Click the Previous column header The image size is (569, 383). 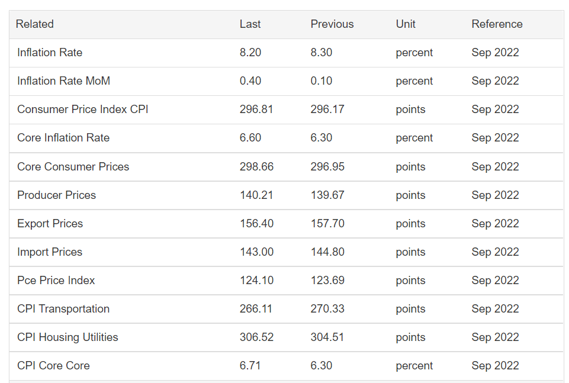tap(332, 24)
